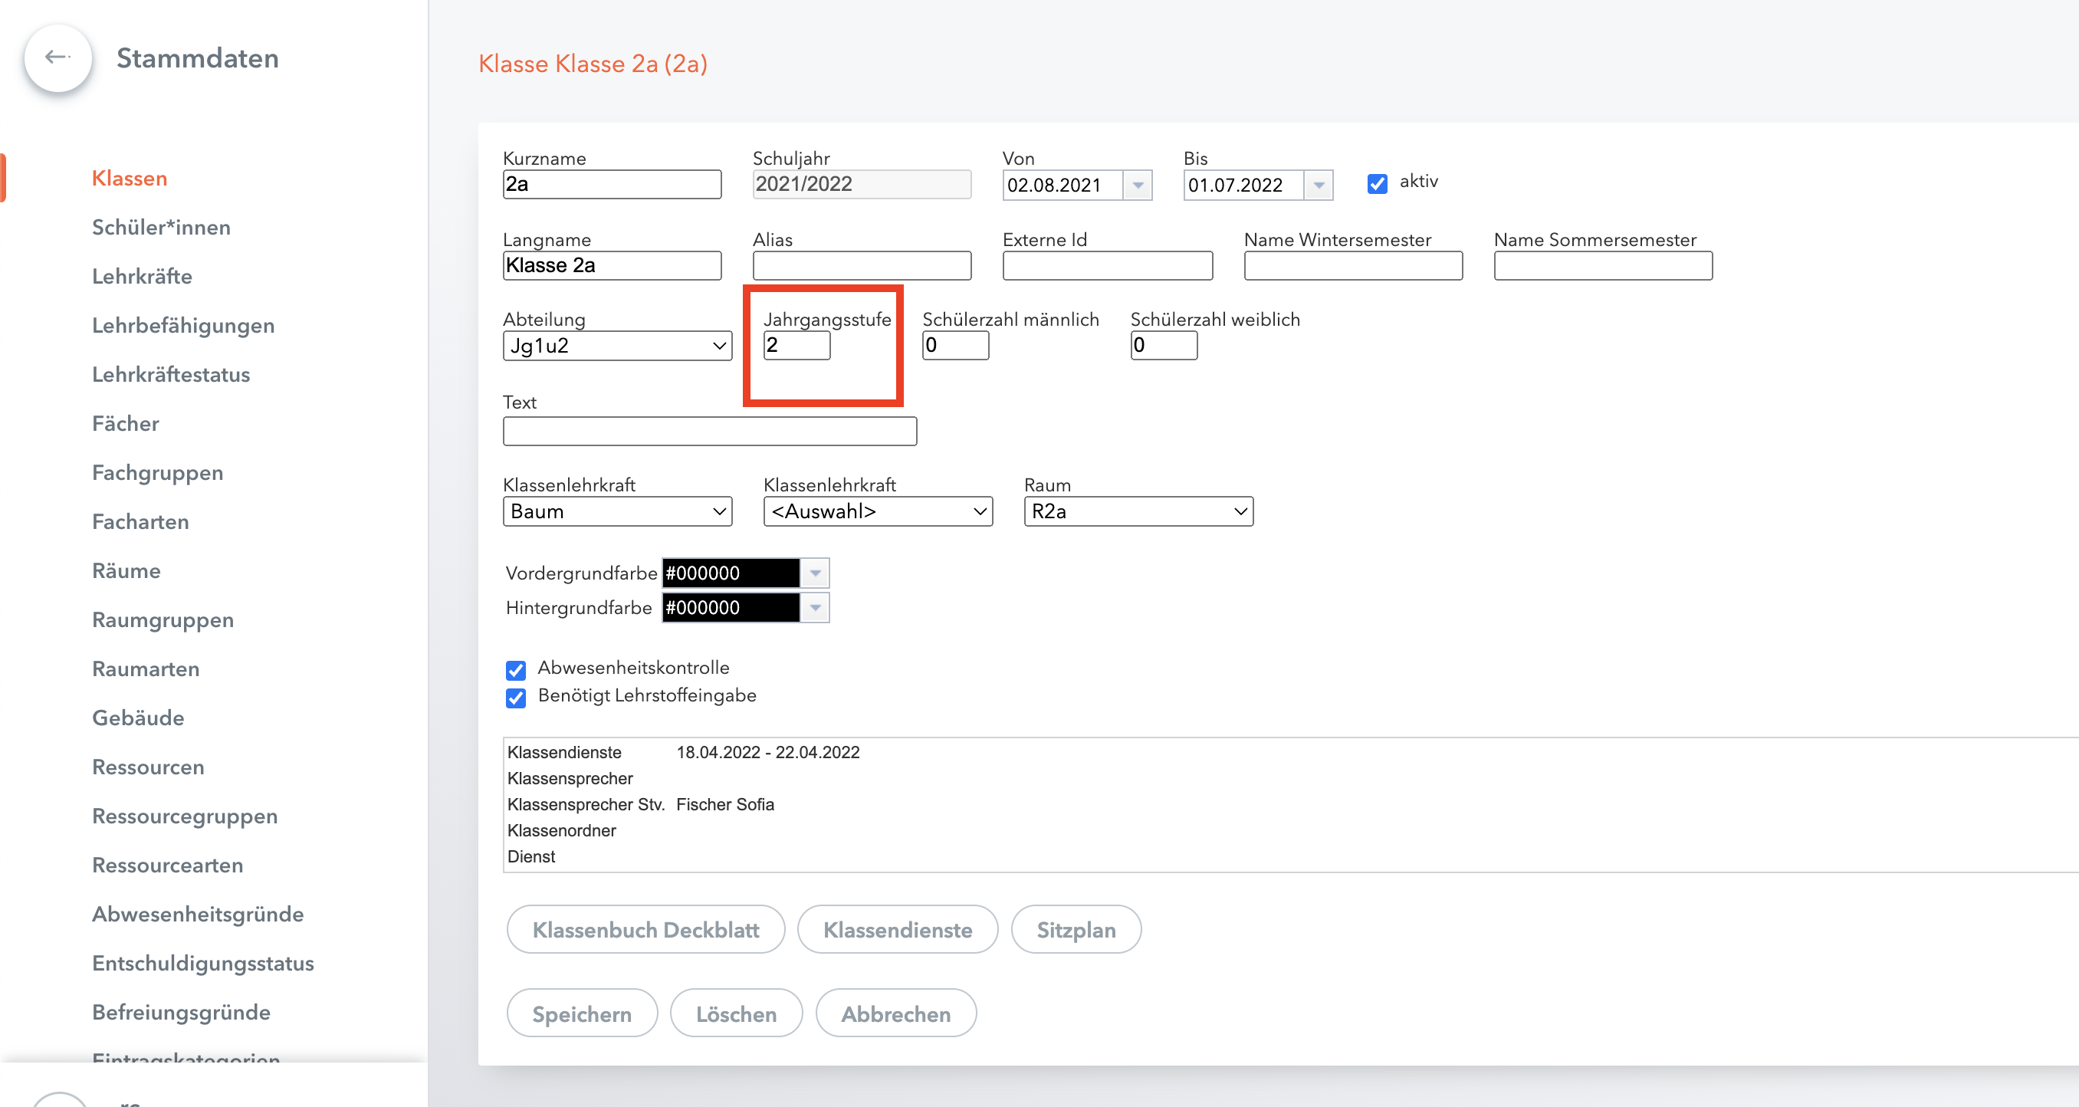Click the Vordergrundfarbe #000000 color field
Screen dimensions: 2079x1107
pyautogui.click(x=730, y=573)
